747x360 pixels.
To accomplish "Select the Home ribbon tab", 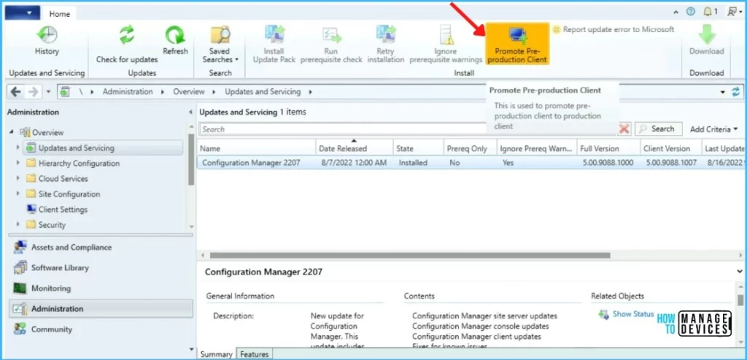I will pos(60,14).
